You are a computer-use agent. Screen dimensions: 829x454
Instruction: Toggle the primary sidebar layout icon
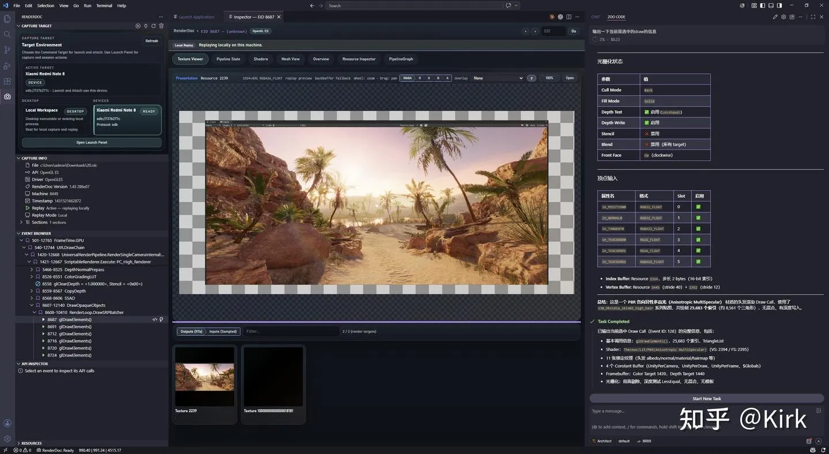(762, 6)
